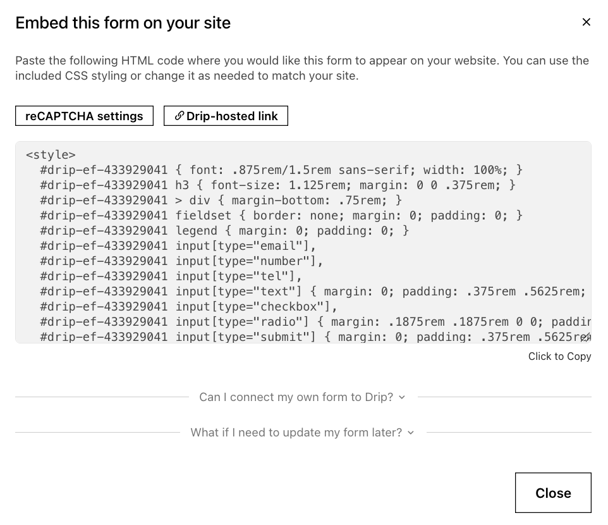Click the code area to select the embed snippet

coord(303,244)
